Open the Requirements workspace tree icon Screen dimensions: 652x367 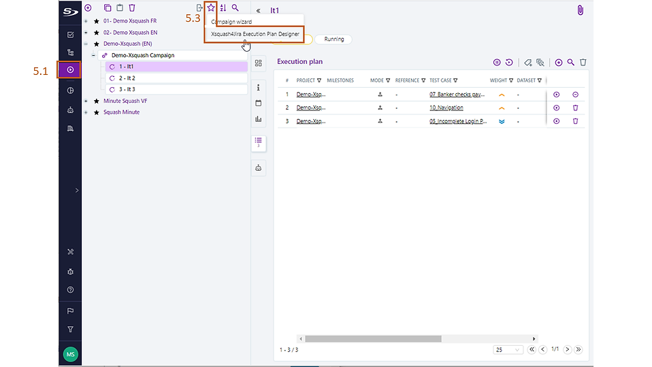tap(70, 52)
